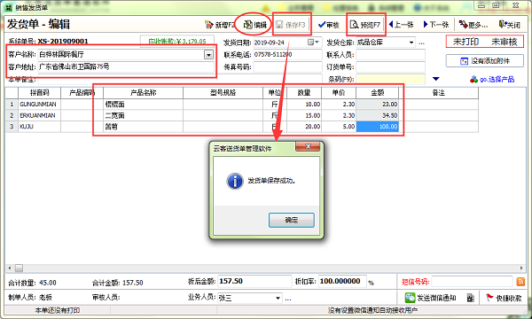Close the 云客送货单管理软件 dialog with X
The width and height of the screenshot is (532, 319).
click(308, 146)
